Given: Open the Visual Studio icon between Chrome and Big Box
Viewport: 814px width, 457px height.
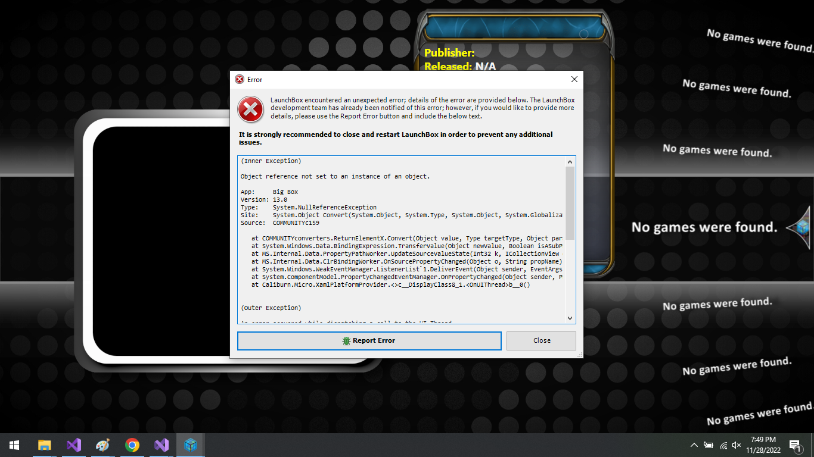Looking at the screenshot, I should pyautogui.click(x=161, y=445).
